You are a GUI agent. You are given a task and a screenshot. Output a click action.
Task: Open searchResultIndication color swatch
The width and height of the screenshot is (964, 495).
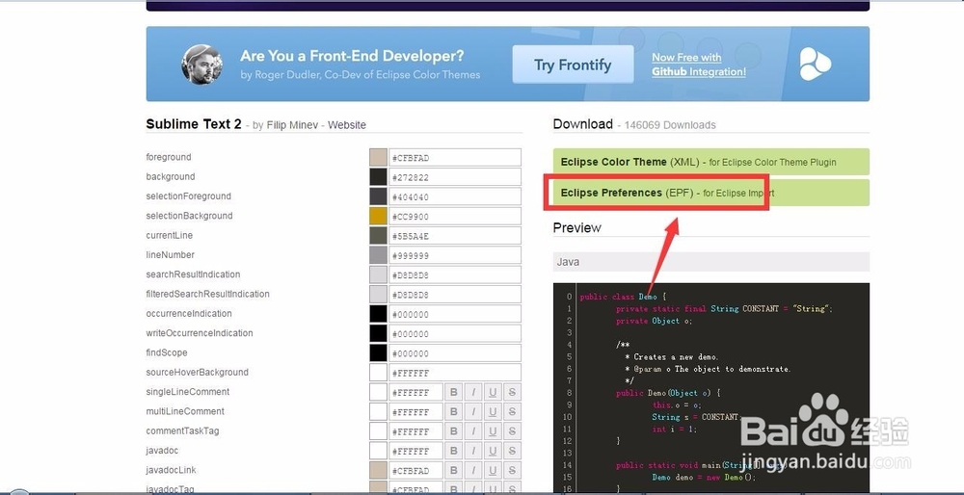[x=378, y=274]
